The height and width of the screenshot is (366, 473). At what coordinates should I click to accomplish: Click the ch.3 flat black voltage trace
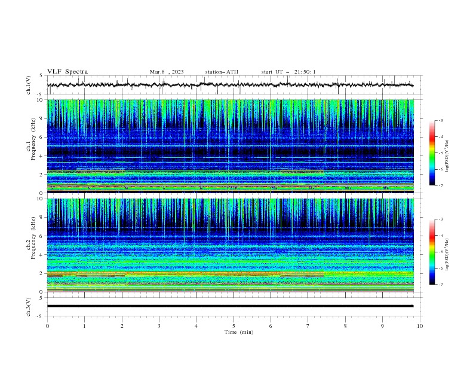[x=230, y=306]
